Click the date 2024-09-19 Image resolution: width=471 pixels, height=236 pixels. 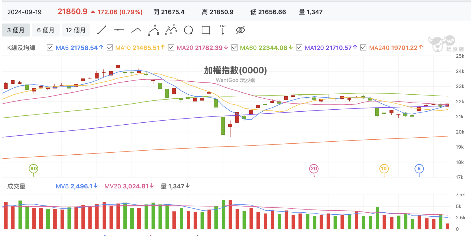click(25, 12)
